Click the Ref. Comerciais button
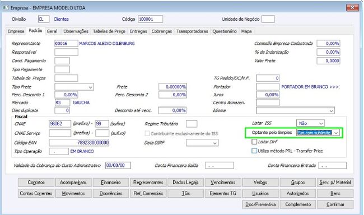The width and height of the screenshot is (364, 215). [148, 193]
